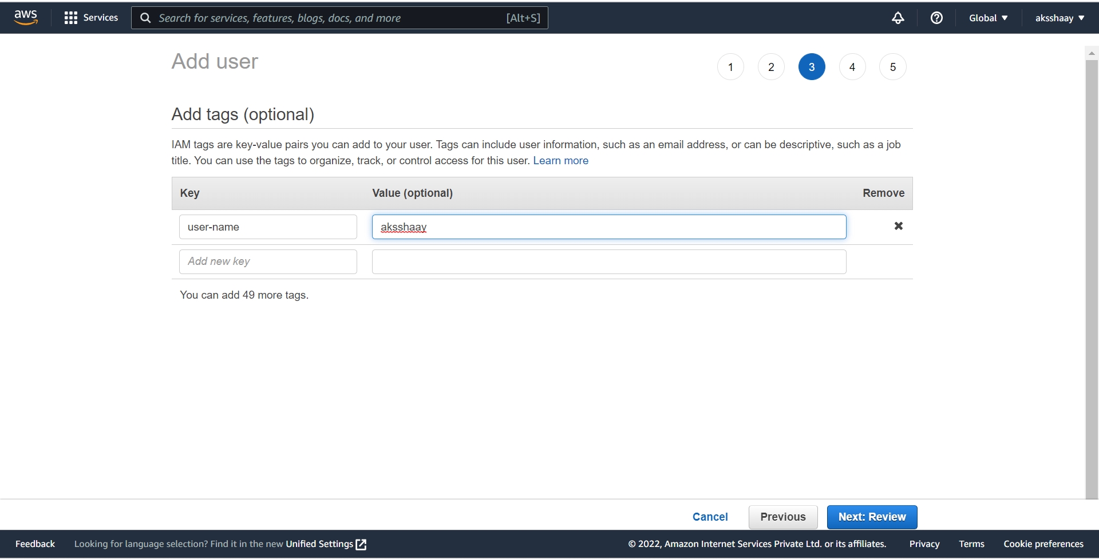
Task: Click the Next: Review button
Action: click(872, 517)
